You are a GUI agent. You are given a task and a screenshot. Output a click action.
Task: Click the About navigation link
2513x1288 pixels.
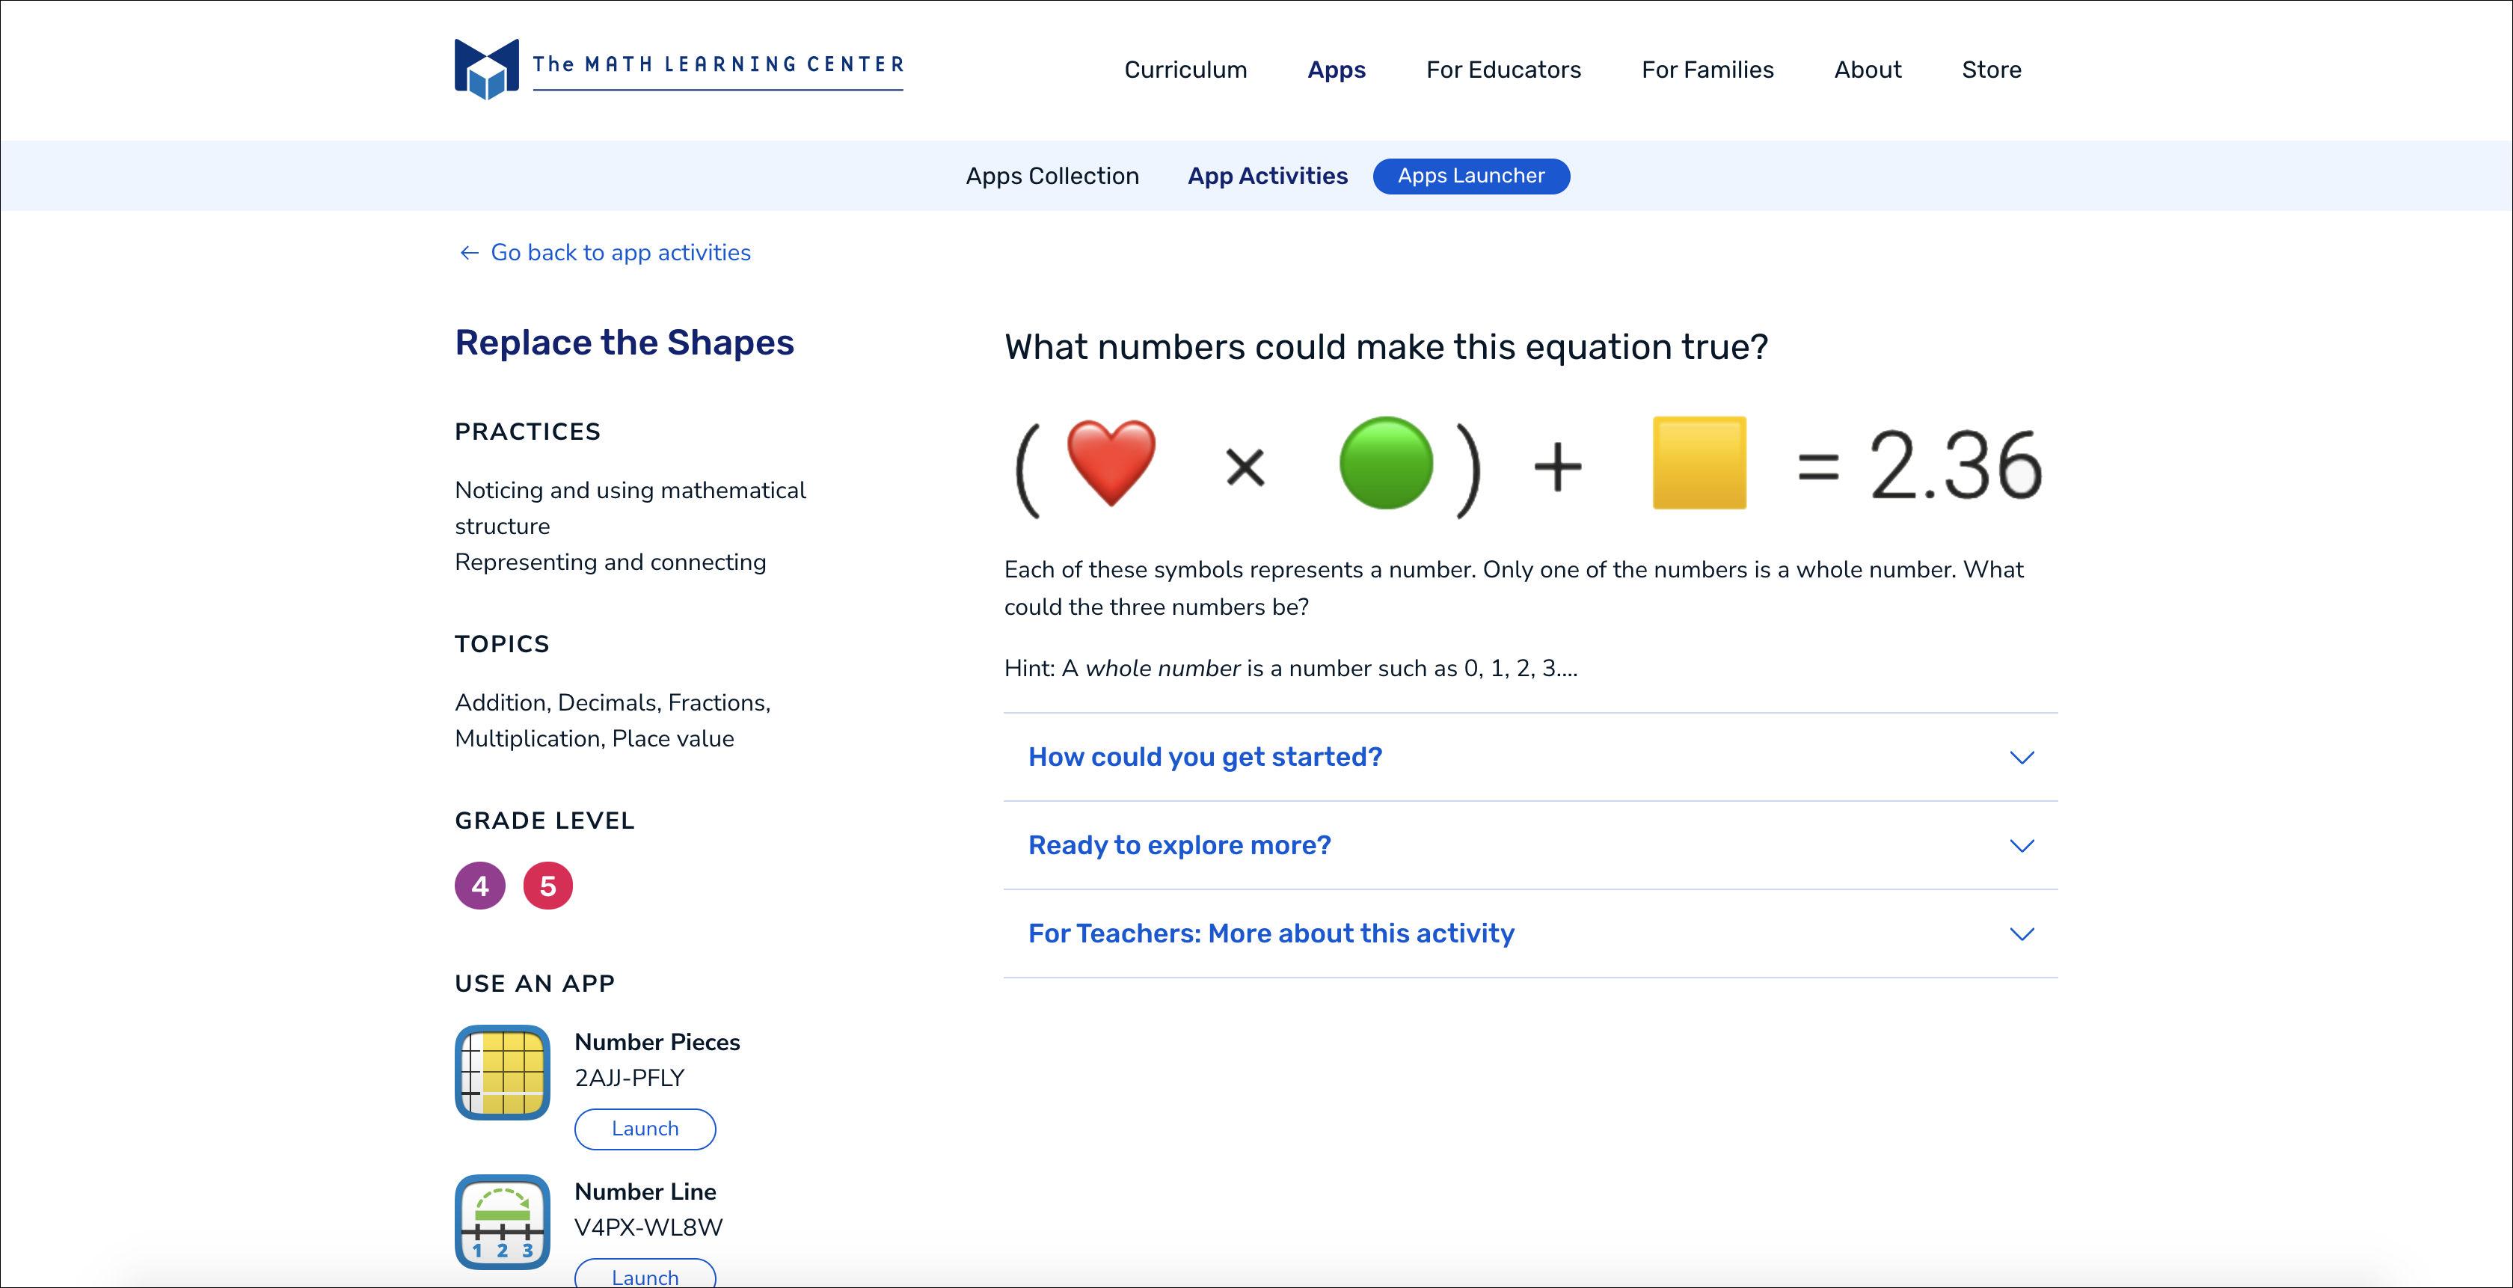[x=1868, y=69]
